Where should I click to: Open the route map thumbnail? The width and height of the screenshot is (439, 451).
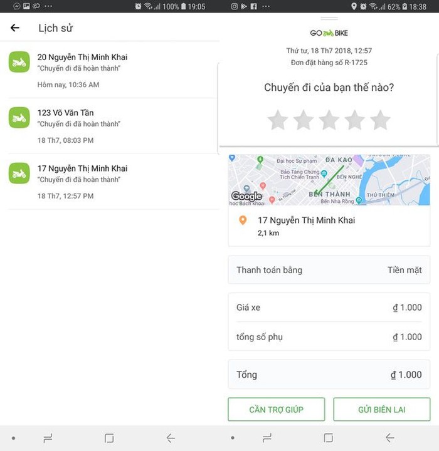click(329, 180)
